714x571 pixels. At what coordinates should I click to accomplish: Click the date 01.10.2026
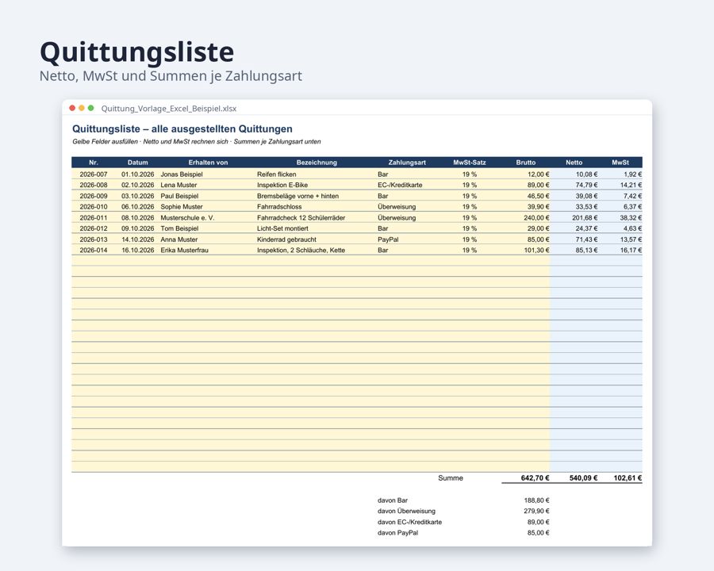[x=137, y=174]
